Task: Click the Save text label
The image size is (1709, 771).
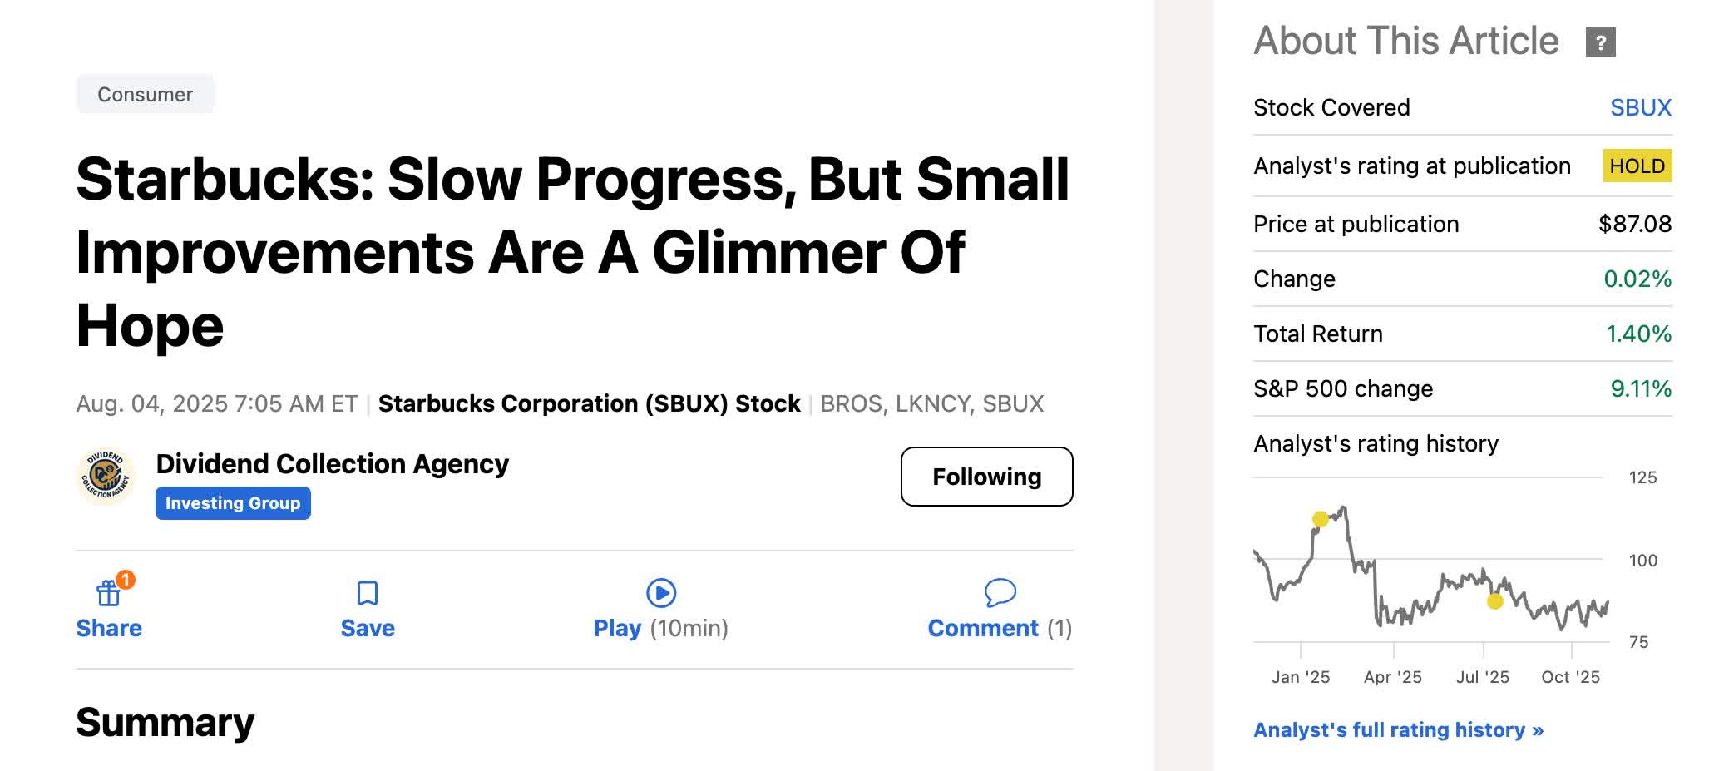Action: 368,628
